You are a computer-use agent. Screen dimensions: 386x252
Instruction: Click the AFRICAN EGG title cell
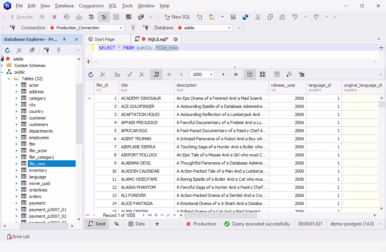coord(146,131)
